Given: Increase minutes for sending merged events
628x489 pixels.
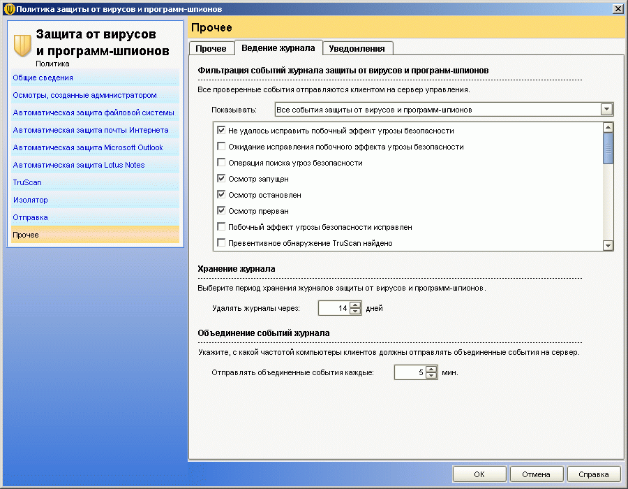Looking at the screenshot, I should pos(431,369).
